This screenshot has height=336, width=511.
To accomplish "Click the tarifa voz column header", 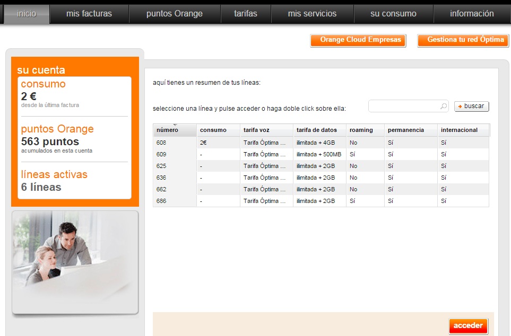I will click(266, 130).
